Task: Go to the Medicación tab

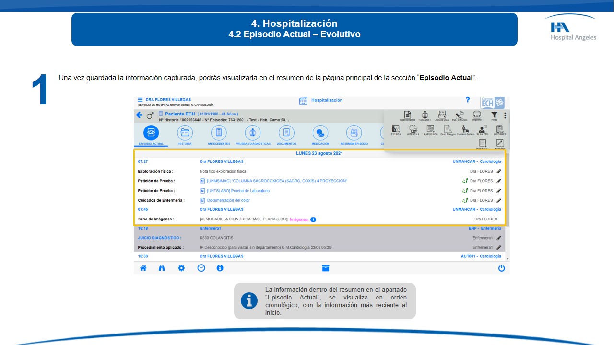Action: (x=320, y=133)
